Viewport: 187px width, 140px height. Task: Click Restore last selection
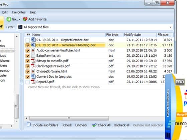coord(148,125)
